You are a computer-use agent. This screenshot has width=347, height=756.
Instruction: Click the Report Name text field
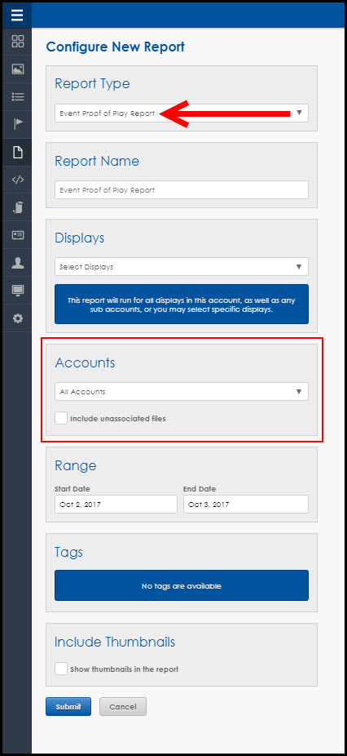[182, 190]
